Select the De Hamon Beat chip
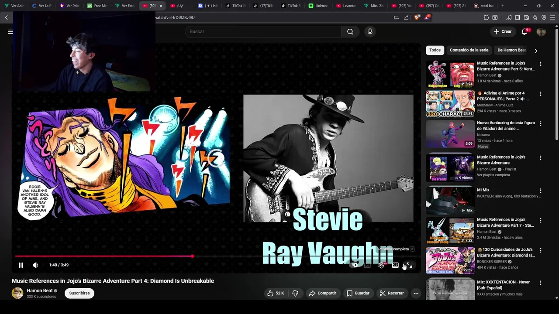Image resolution: width=559 pixels, height=314 pixels. 511,50
